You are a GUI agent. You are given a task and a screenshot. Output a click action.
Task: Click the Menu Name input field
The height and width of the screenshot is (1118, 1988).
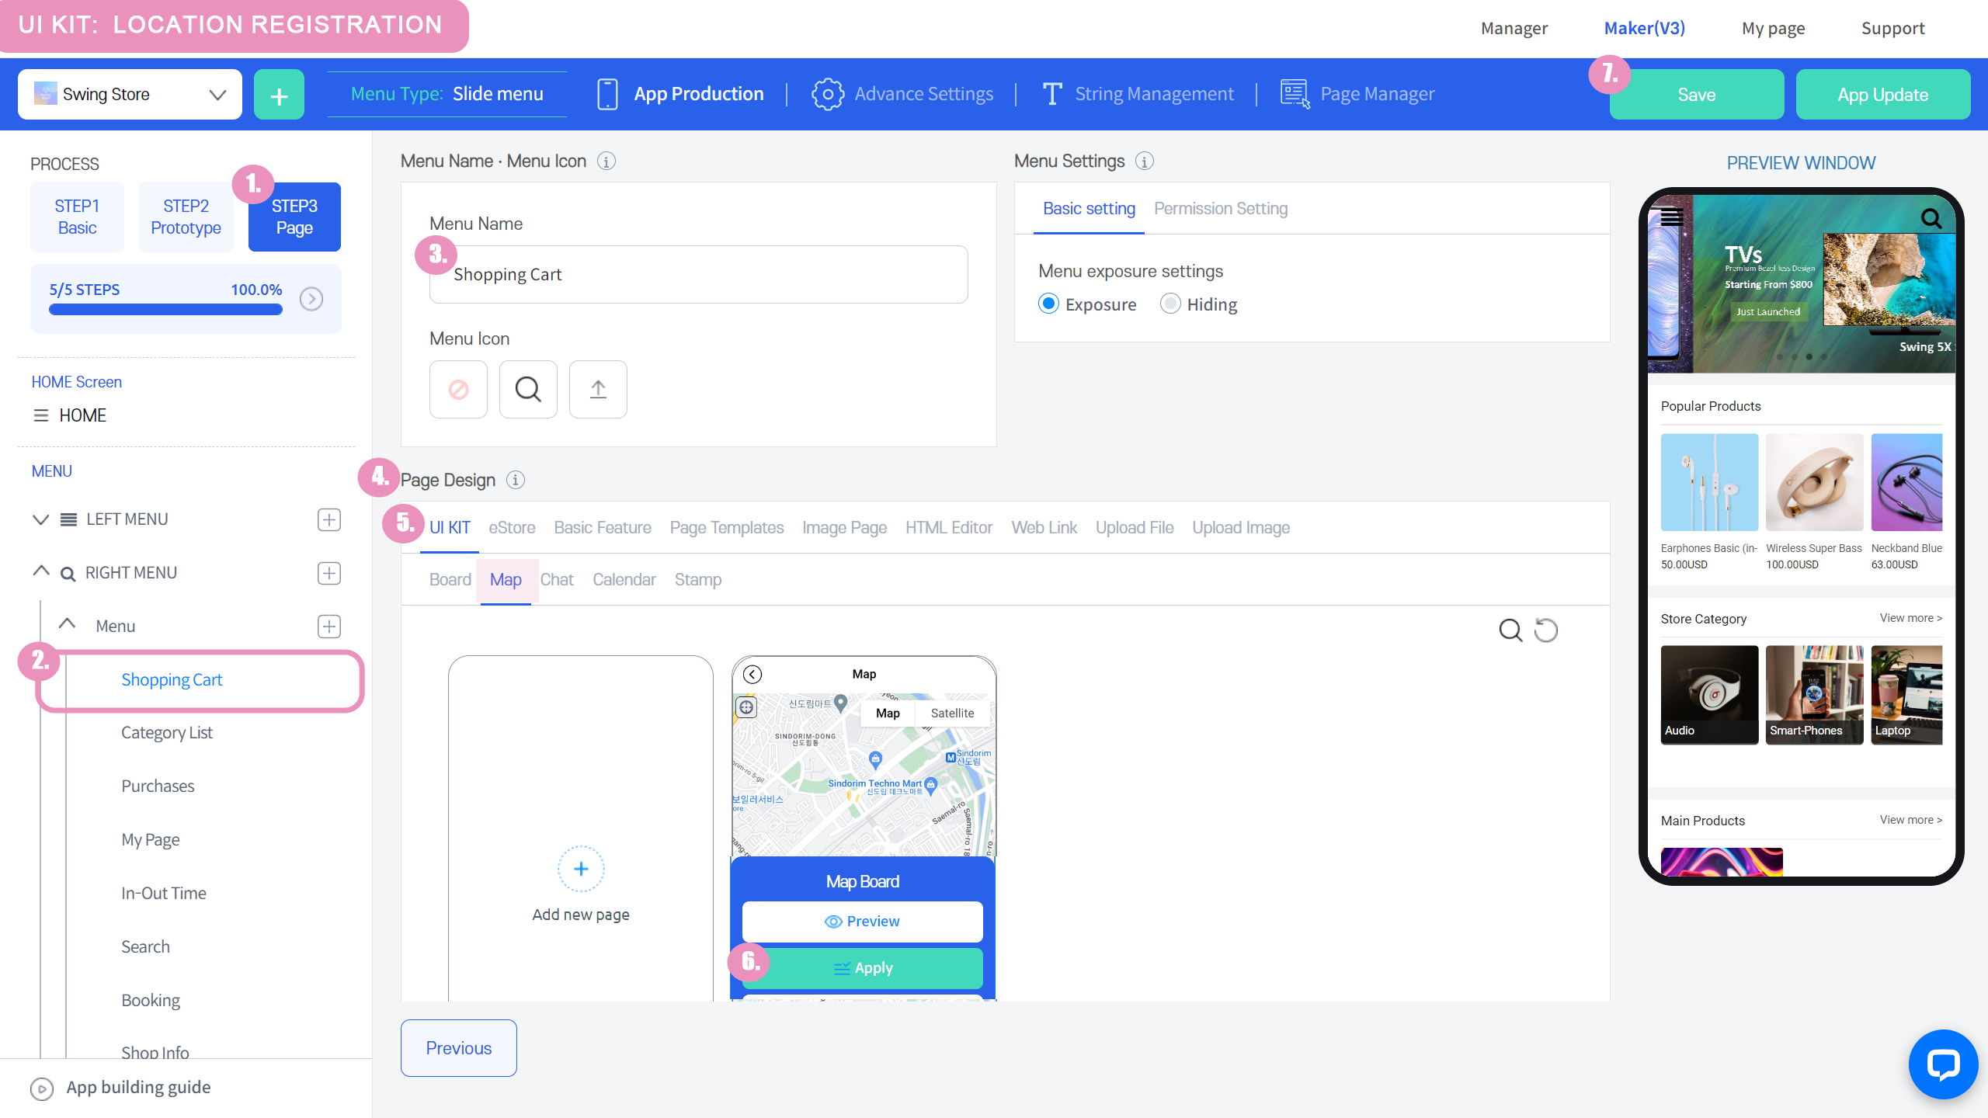[x=699, y=275]
